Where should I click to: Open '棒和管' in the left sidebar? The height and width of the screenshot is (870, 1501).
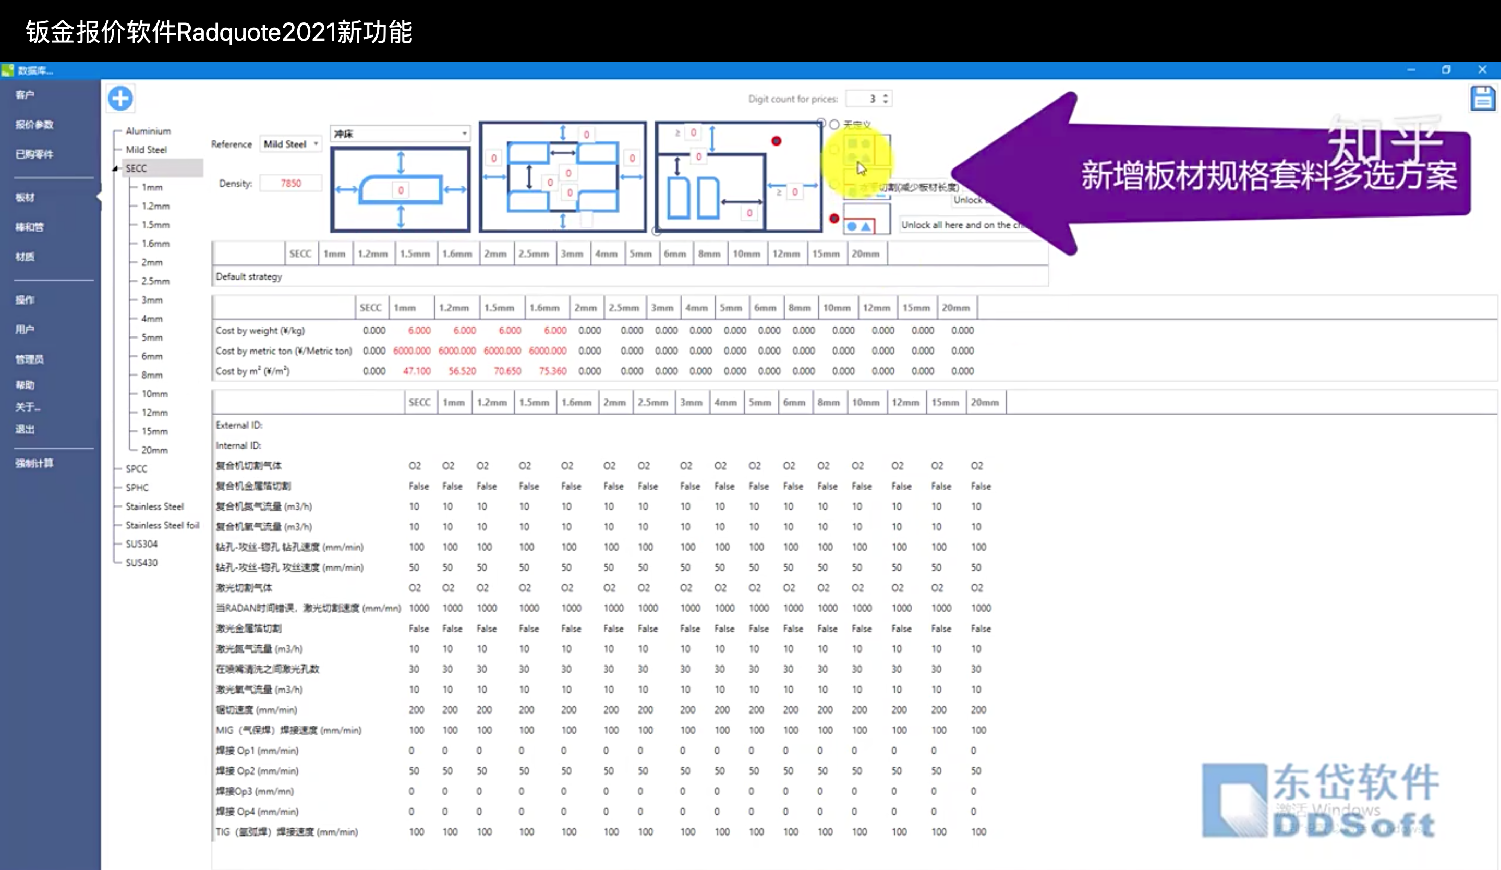coord(30,227)
